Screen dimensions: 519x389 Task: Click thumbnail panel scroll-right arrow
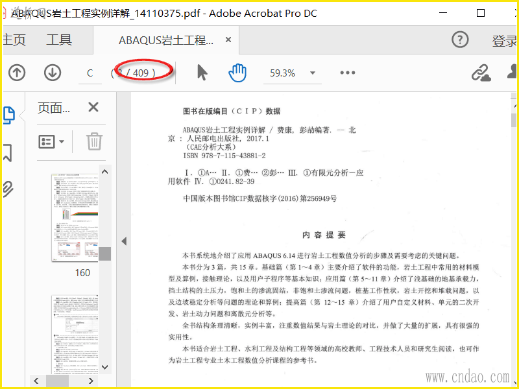[x=91, y=381]
